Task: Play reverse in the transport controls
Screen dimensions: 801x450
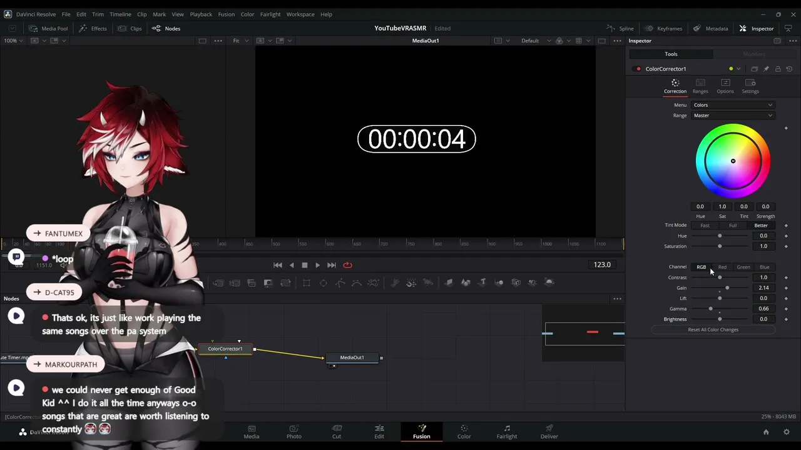Action: pyautogui.click(x=292, y=265)
